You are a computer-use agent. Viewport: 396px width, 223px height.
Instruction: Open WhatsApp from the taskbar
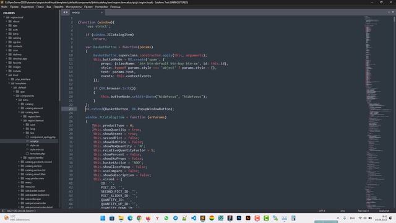(166, 218)
